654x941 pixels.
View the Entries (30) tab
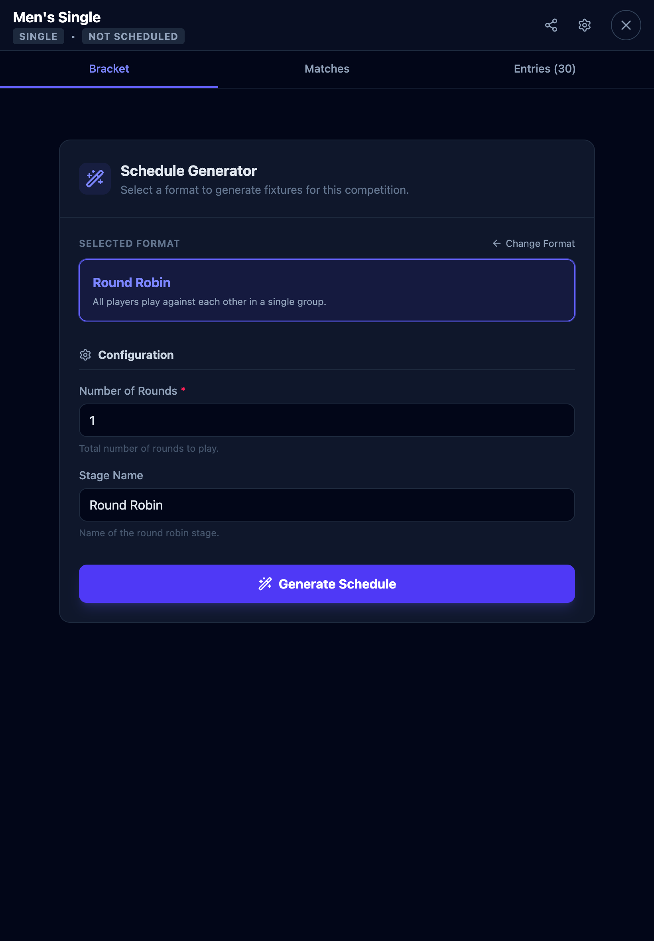point(544,69)
